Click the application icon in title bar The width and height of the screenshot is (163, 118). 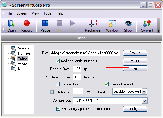click(4, 5)
